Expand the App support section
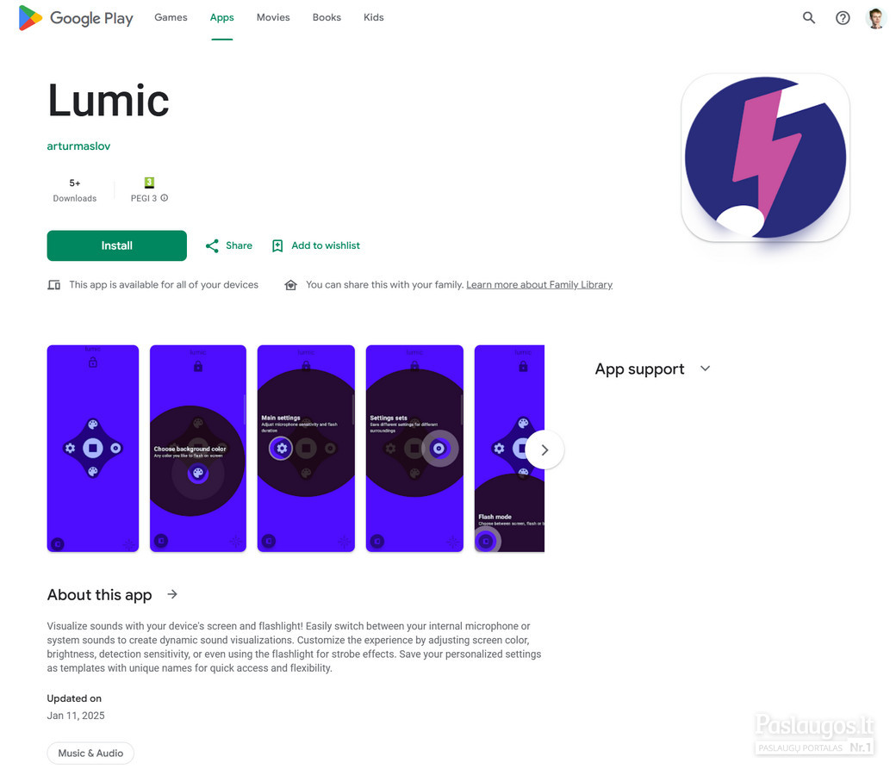896x775 pixels. coord(705,369)
